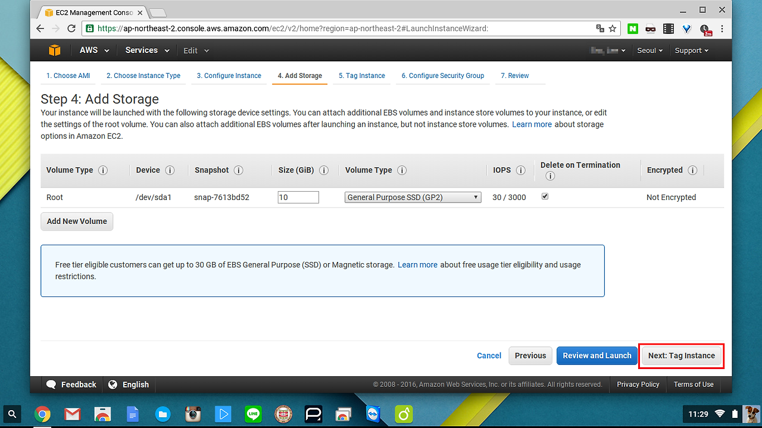Reload the page with the refresh icon
The width and height of the screenshot is (762, 428).
point(71,29)
